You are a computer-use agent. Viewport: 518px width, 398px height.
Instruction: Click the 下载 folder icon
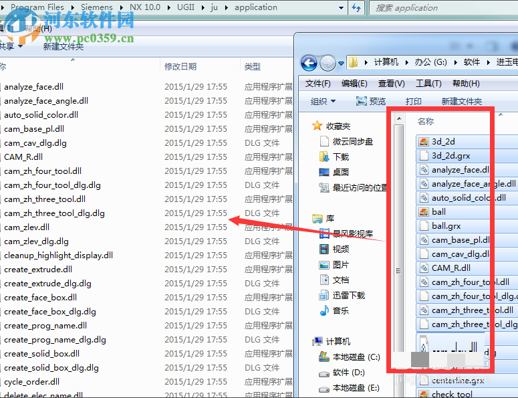click(x=323, y=157)
